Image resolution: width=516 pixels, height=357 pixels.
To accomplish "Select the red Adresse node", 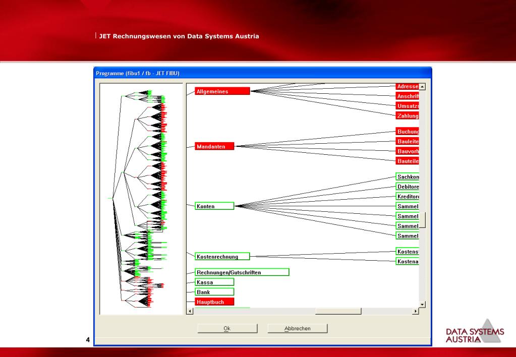I will pos(407,87).
